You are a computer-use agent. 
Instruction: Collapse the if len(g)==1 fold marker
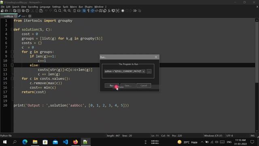click(x=12, y=56)
